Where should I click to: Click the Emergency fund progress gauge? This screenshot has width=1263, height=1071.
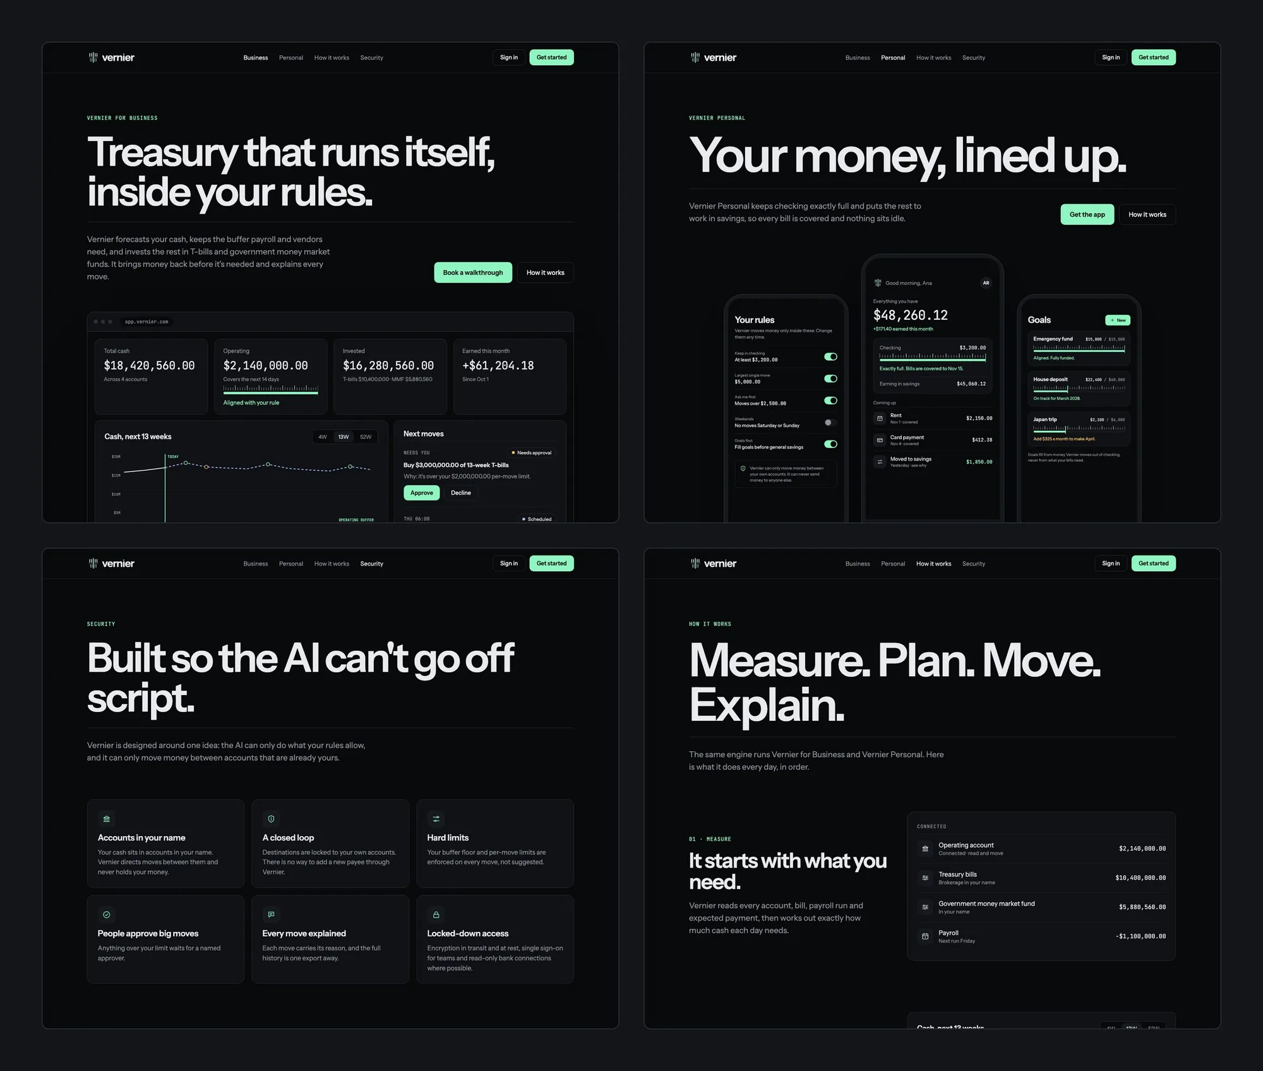(1079, 349)
